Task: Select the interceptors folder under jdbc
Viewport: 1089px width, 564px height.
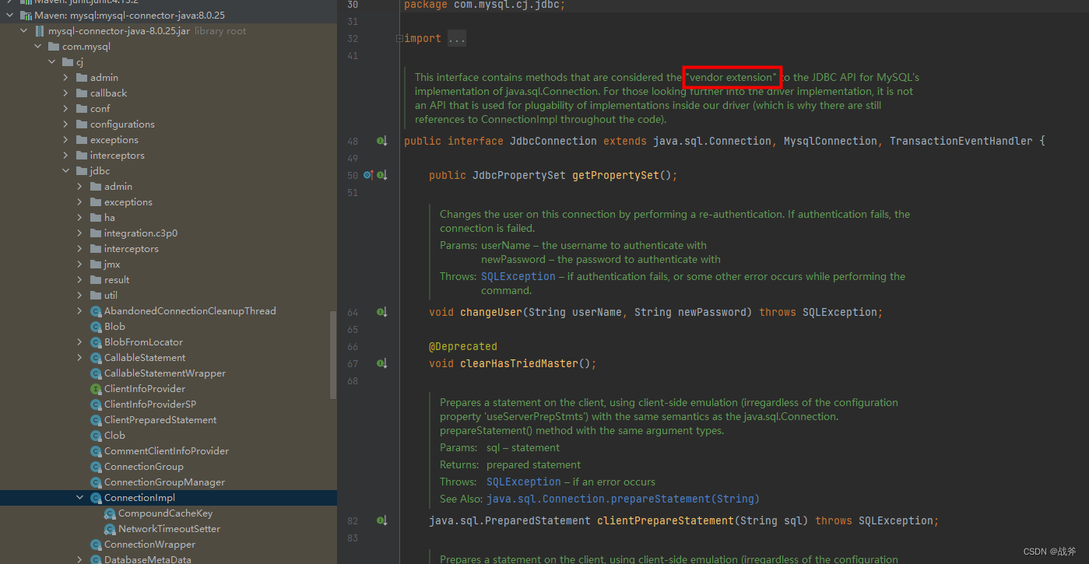Action: pyautogui.click(x=131, y=249)
